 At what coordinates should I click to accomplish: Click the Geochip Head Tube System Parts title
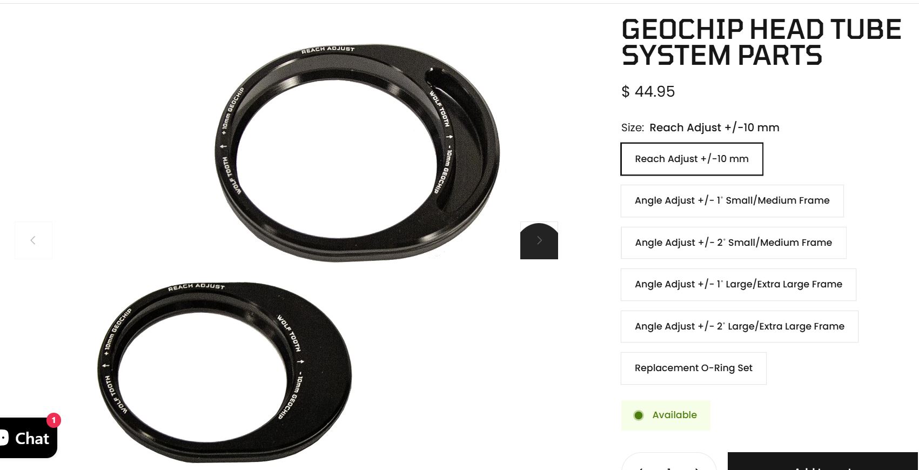click(x=761, y=42)
